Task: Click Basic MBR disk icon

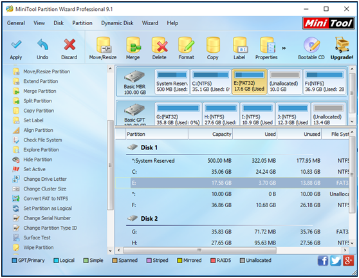Action: point(134,77)
